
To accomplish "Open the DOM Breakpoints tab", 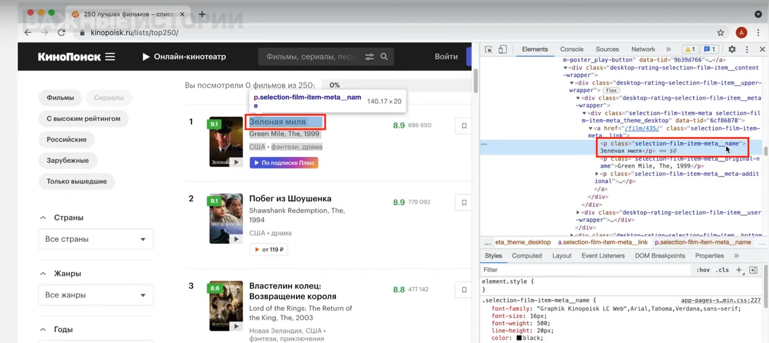I will pyautogui.click(x=660, y=255).
